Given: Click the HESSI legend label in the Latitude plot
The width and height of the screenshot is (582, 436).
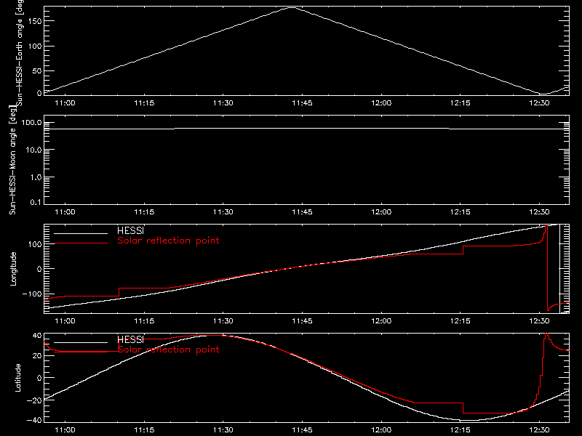Looking at the screenshot, I should [130, 339].
